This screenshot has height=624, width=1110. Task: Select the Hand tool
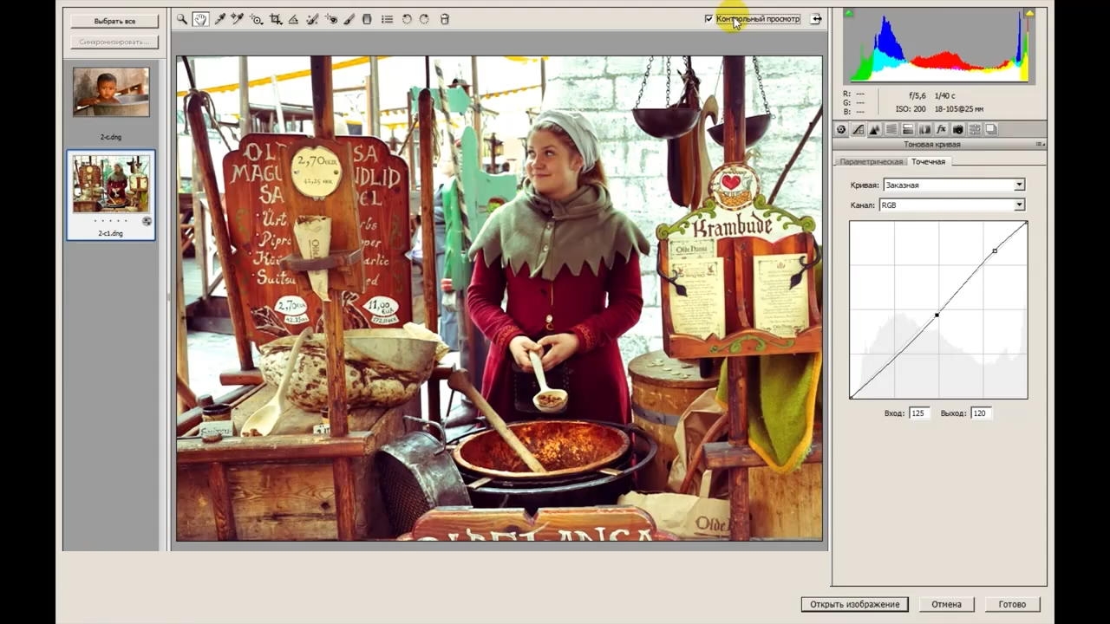tap(200, 19)
